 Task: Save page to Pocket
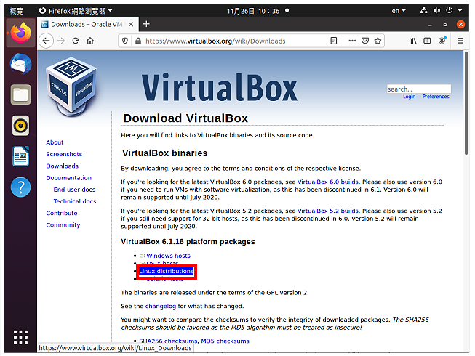(x=365, y=41)
